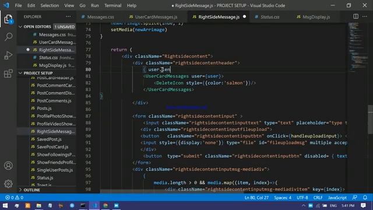Switch to the MsgDisplay.js tab
Screen dimensions: 373x210
(x=316, y=17)
